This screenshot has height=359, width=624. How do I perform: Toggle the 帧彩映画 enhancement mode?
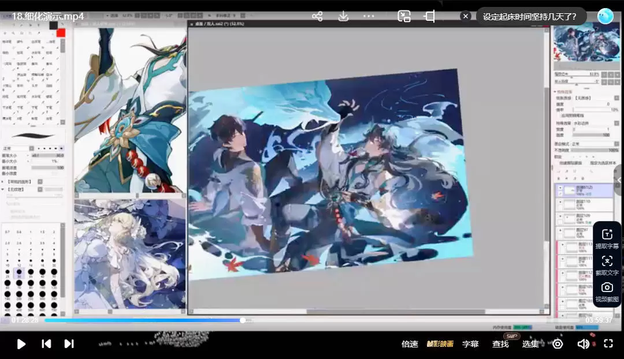(x=440, y=344)
